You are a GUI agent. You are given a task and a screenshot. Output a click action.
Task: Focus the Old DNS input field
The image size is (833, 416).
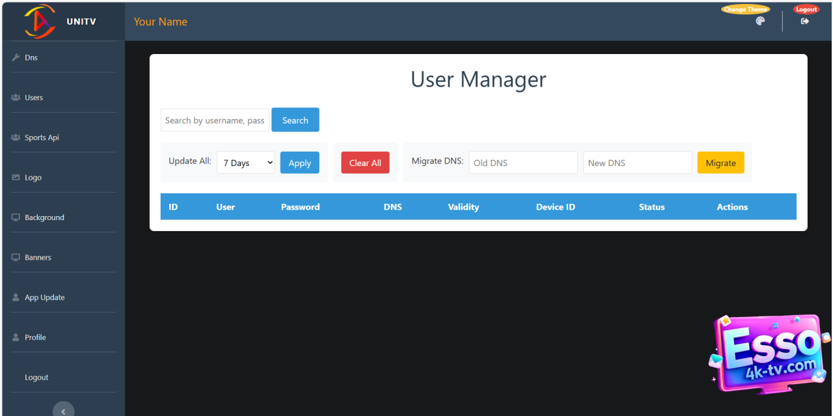pos(523,163)
